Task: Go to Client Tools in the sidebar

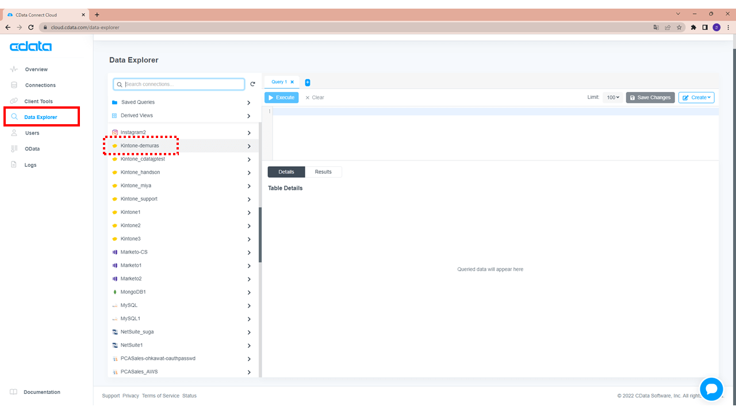Action: 39,101
